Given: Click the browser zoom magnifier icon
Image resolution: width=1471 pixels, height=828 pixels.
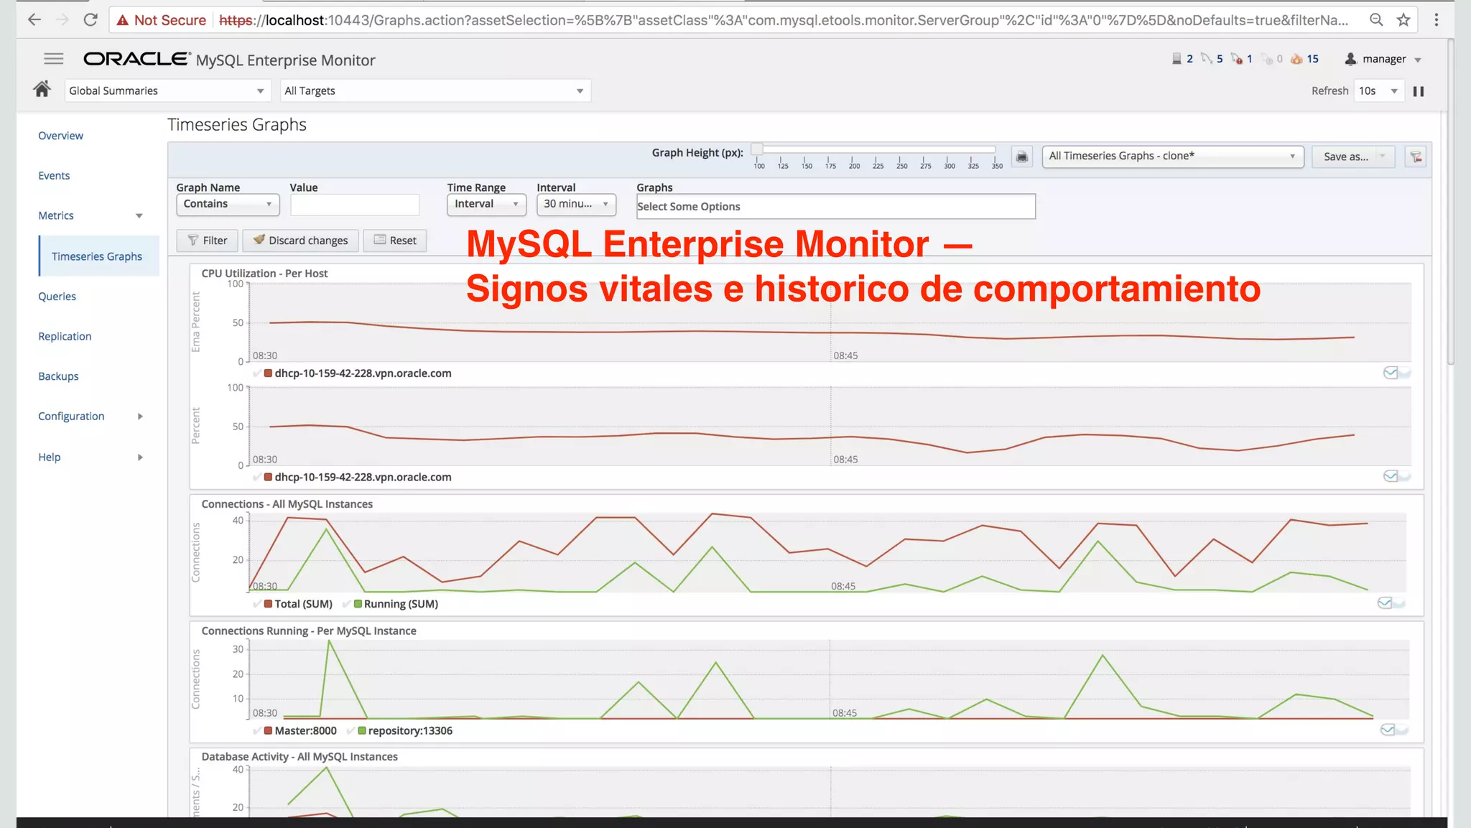Looking at the screenshot, I should pyautogui.click(x=1376, y=20).
